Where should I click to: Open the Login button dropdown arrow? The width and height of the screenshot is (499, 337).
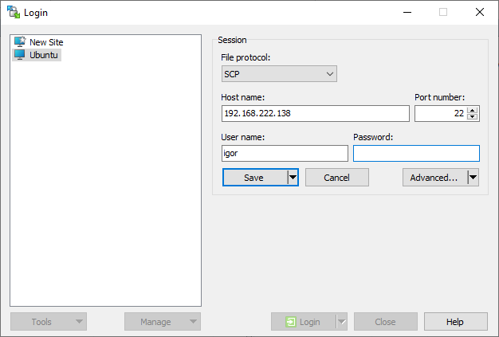[342, 322]
